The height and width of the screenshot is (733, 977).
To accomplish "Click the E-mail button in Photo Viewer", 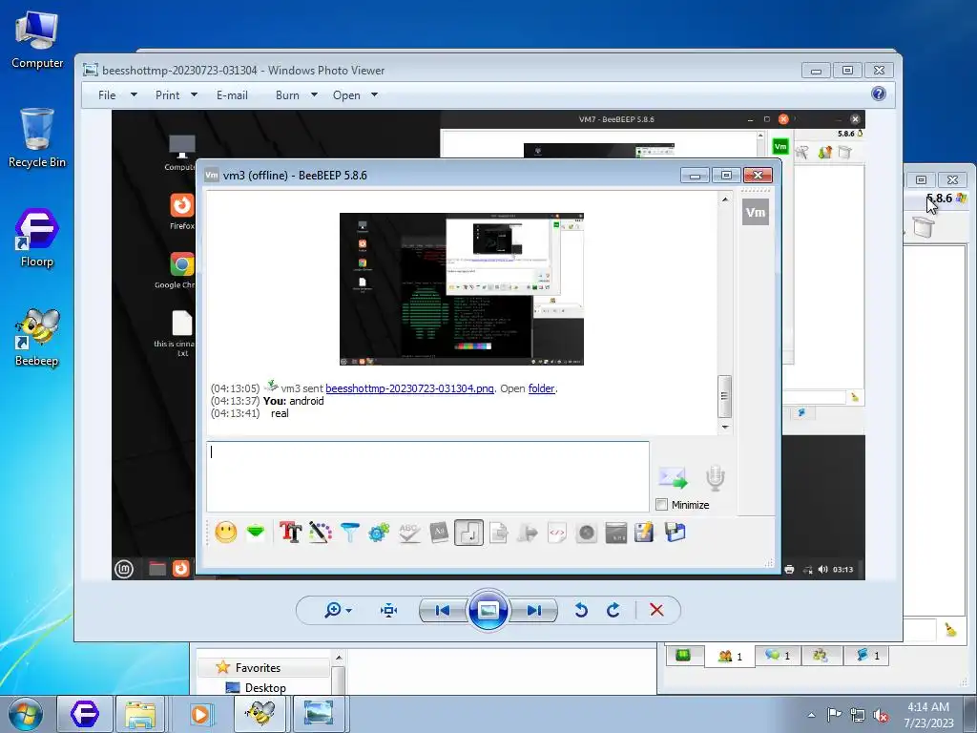I will (x=232, y=95).
